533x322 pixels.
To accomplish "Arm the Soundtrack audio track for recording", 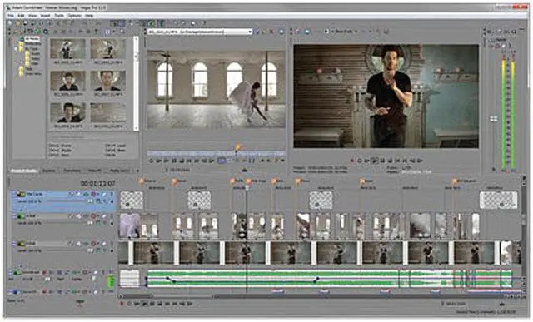I will (44, 272).
